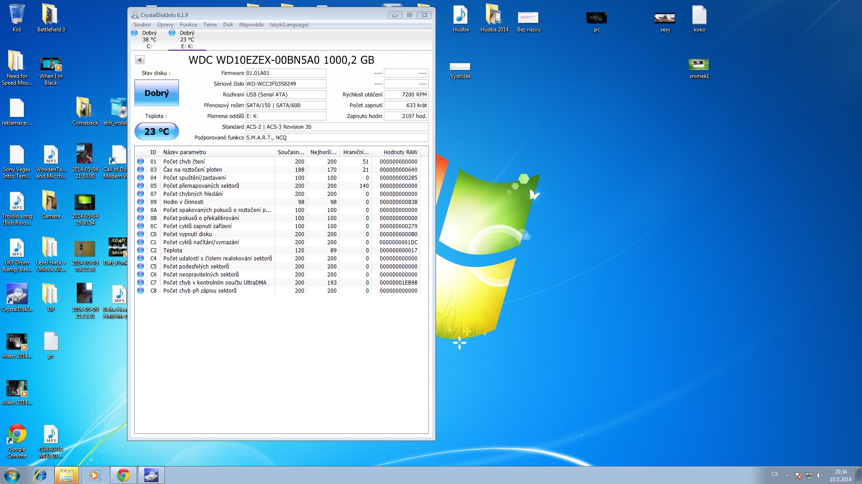Open the Trololo song MP3 file
Viewport: 862px width, 484px height.
pos(17,208)
